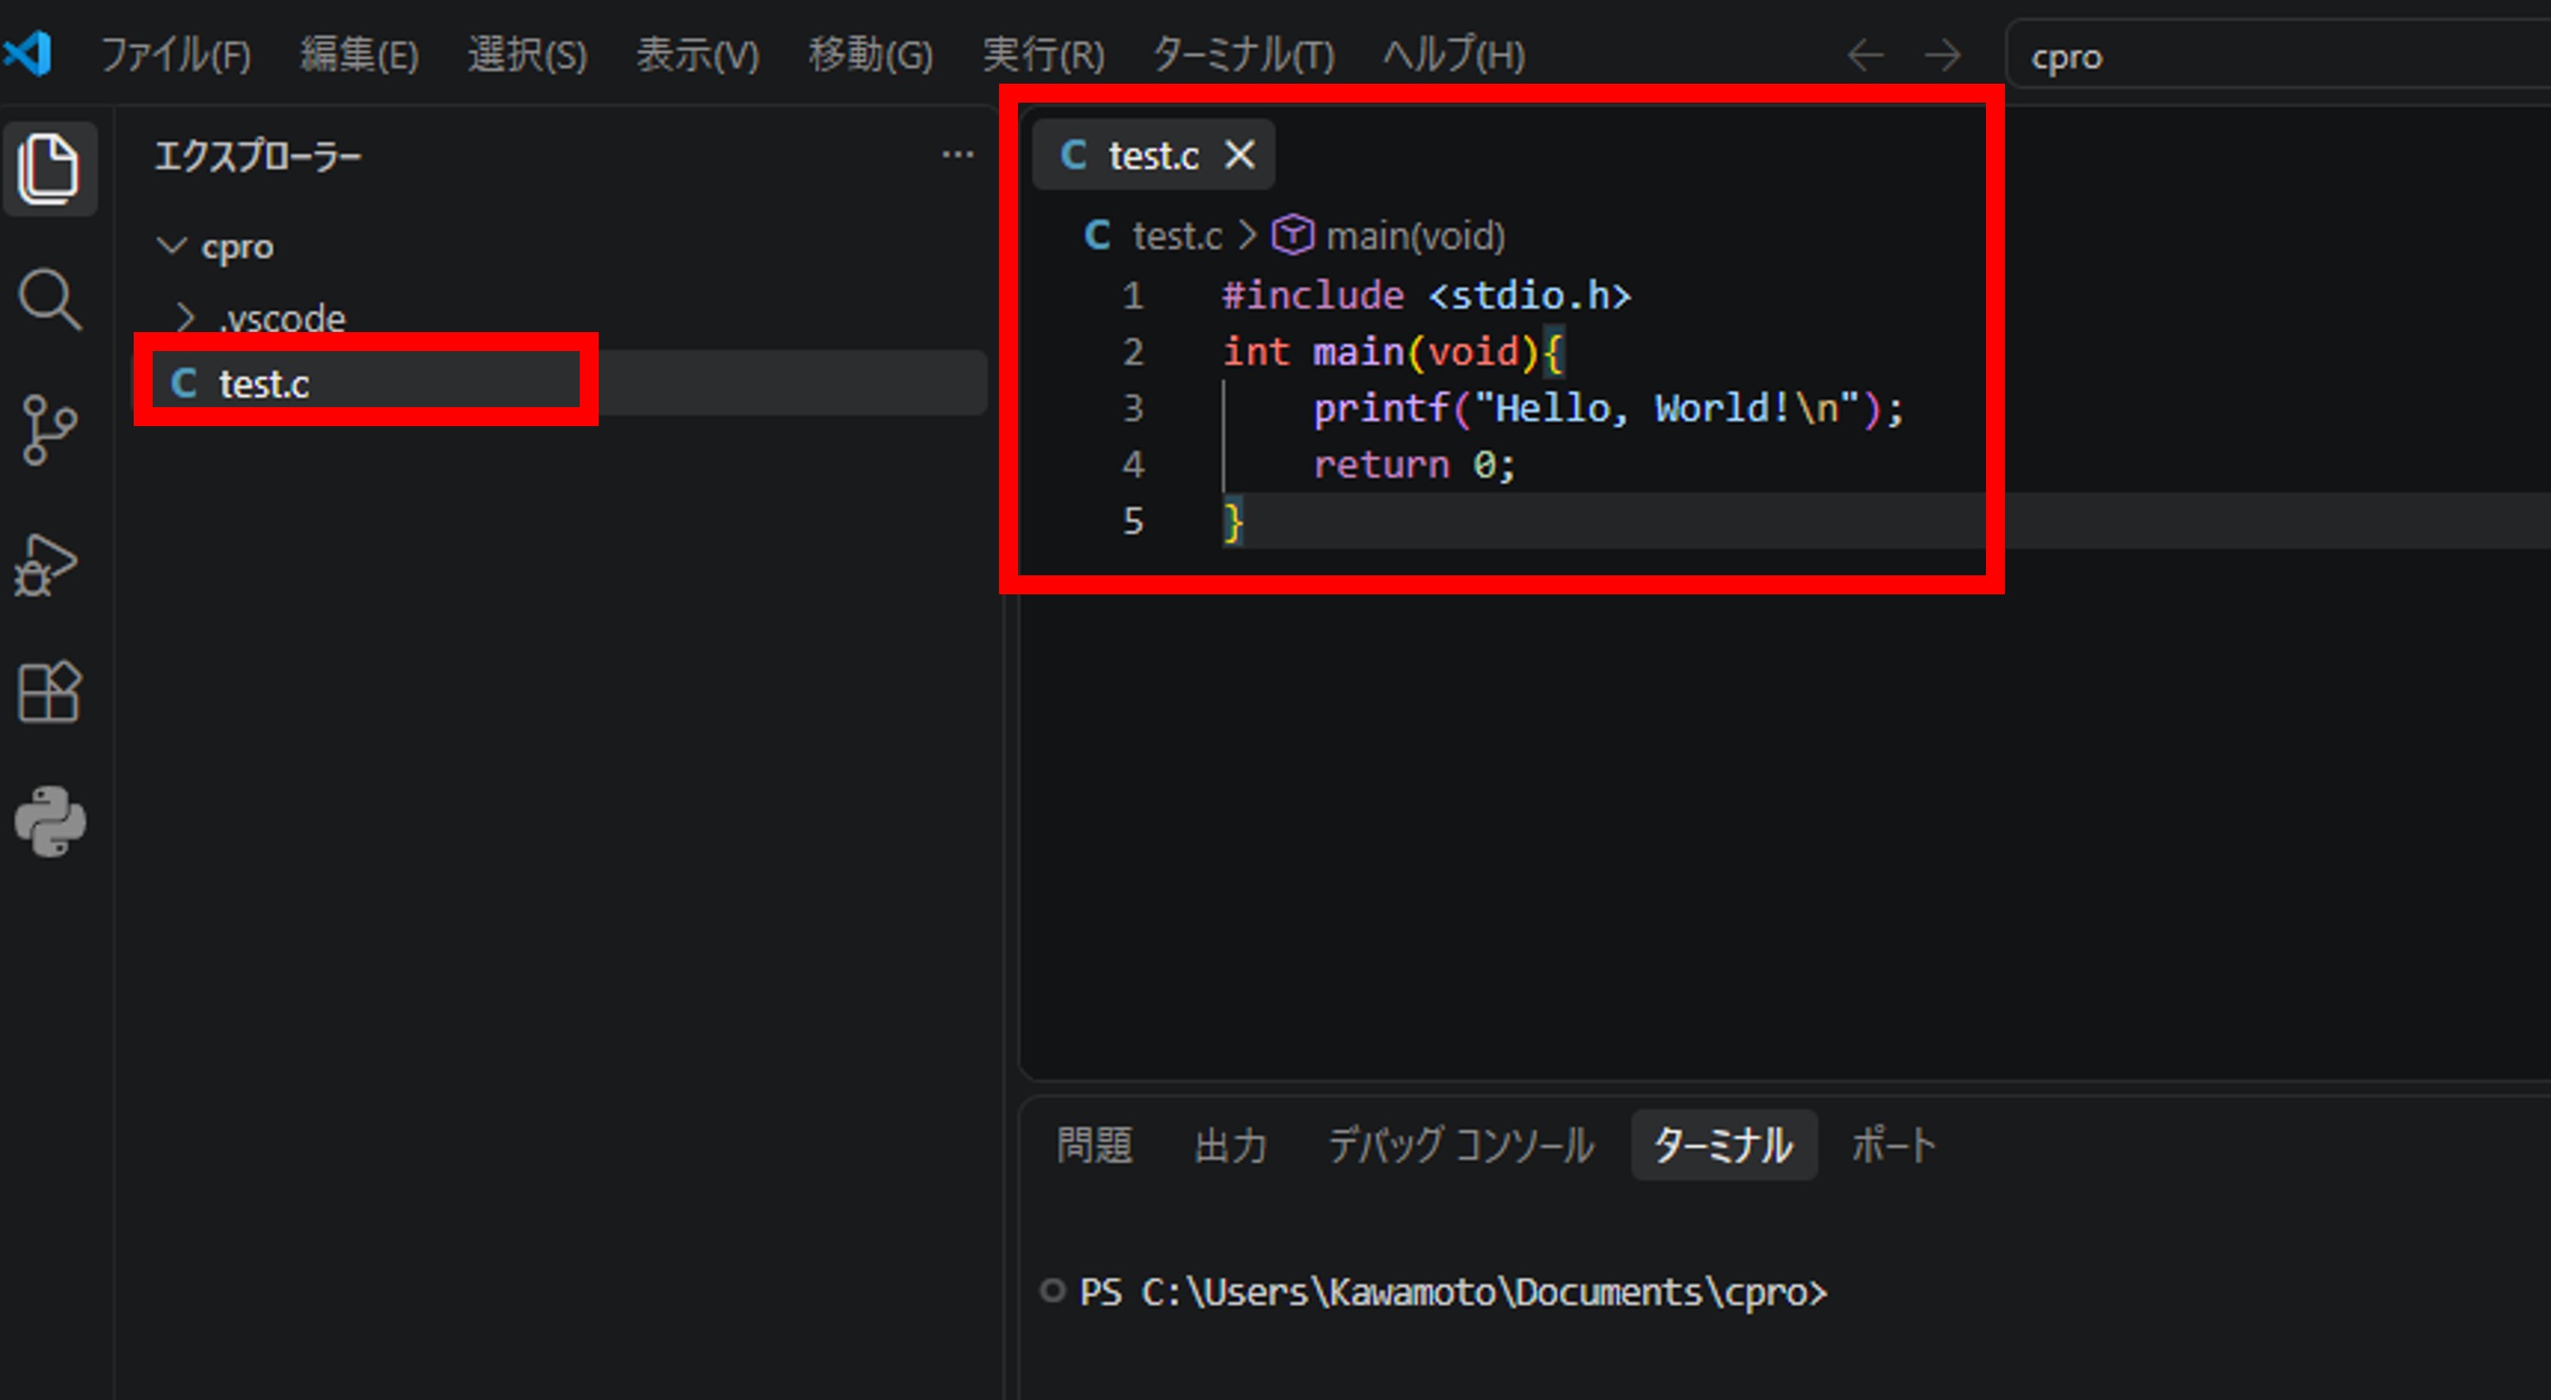The image size is (2551, 1400).
Task: Open the Source Control view icon
Action: (49, 430)
